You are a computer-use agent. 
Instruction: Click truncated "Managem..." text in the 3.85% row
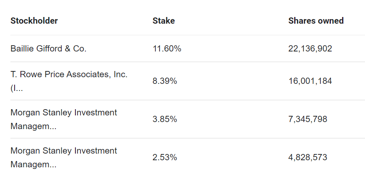point(33,126)
